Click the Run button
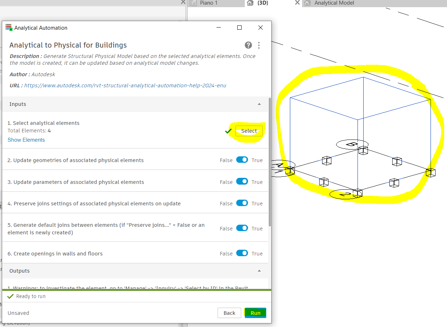The image size is (447, 327). pos(256,313)
